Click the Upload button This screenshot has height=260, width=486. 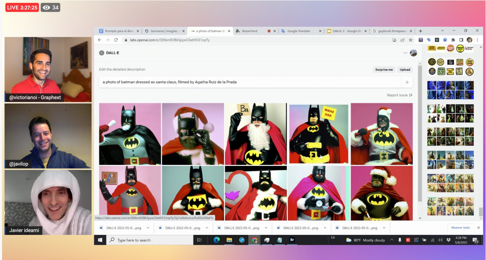(405, 70)
